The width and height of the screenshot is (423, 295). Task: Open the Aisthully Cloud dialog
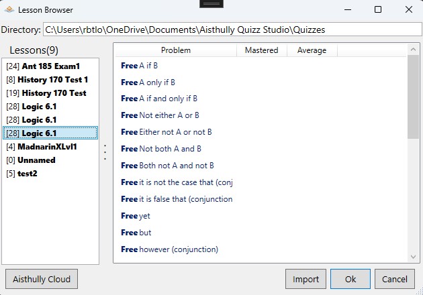(x=41, y=278)
